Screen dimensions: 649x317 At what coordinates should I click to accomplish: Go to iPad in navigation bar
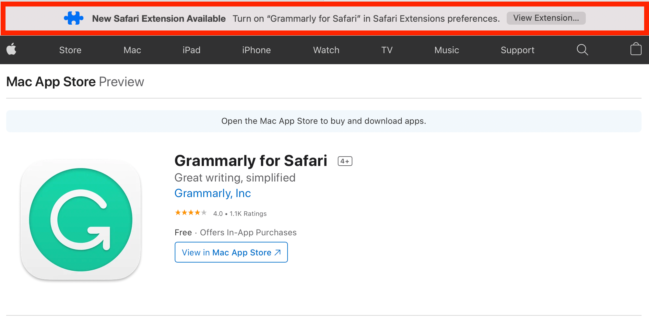click(x=192, y=50)
